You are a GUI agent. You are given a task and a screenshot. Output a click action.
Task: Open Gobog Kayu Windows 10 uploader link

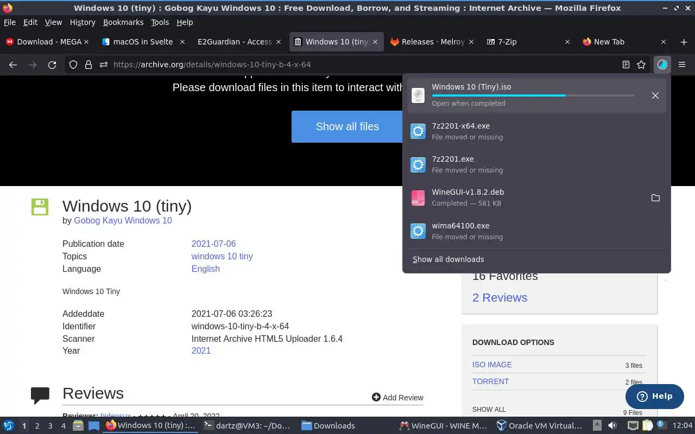pyautogui.click(x=123, y=220)
